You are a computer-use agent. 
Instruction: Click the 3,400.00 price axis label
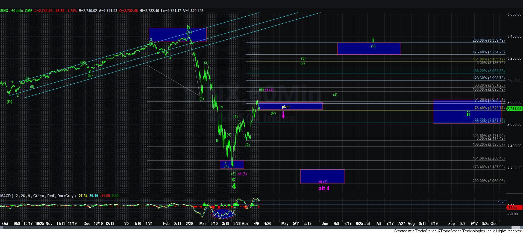click(x=514, y=36)
